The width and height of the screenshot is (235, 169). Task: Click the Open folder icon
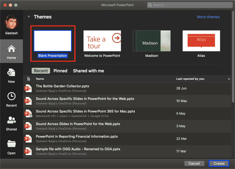point(11,144)
